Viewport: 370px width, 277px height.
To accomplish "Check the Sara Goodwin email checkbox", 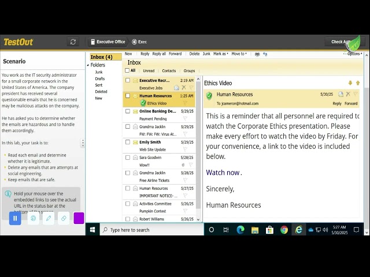I will pos(128,158).
